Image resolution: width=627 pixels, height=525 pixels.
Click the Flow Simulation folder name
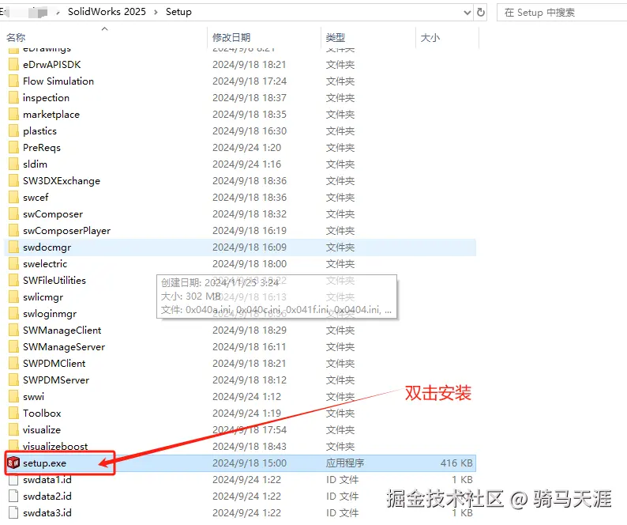[58, 81]
